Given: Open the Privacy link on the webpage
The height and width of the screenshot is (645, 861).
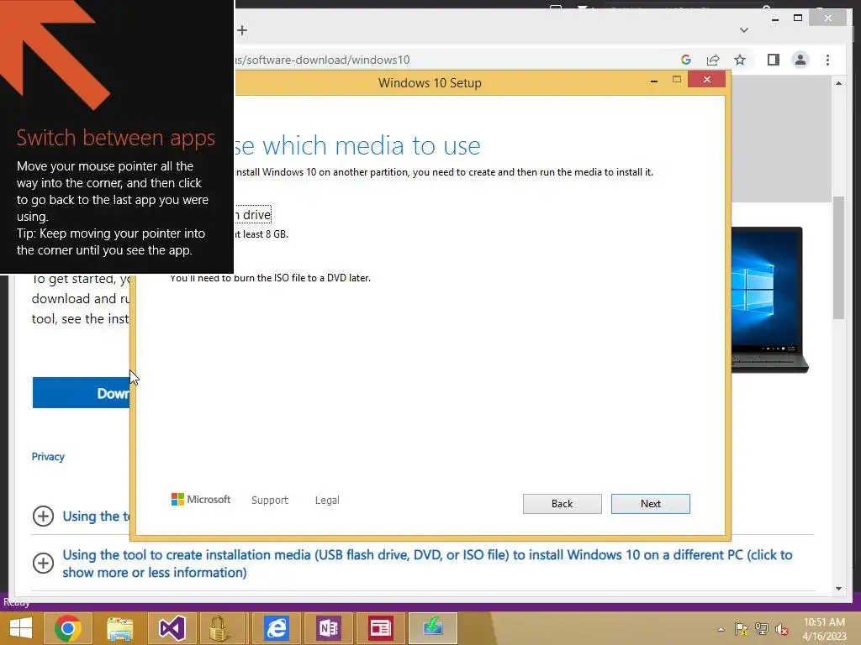Looking at the screenshot, I should (48, 457).
